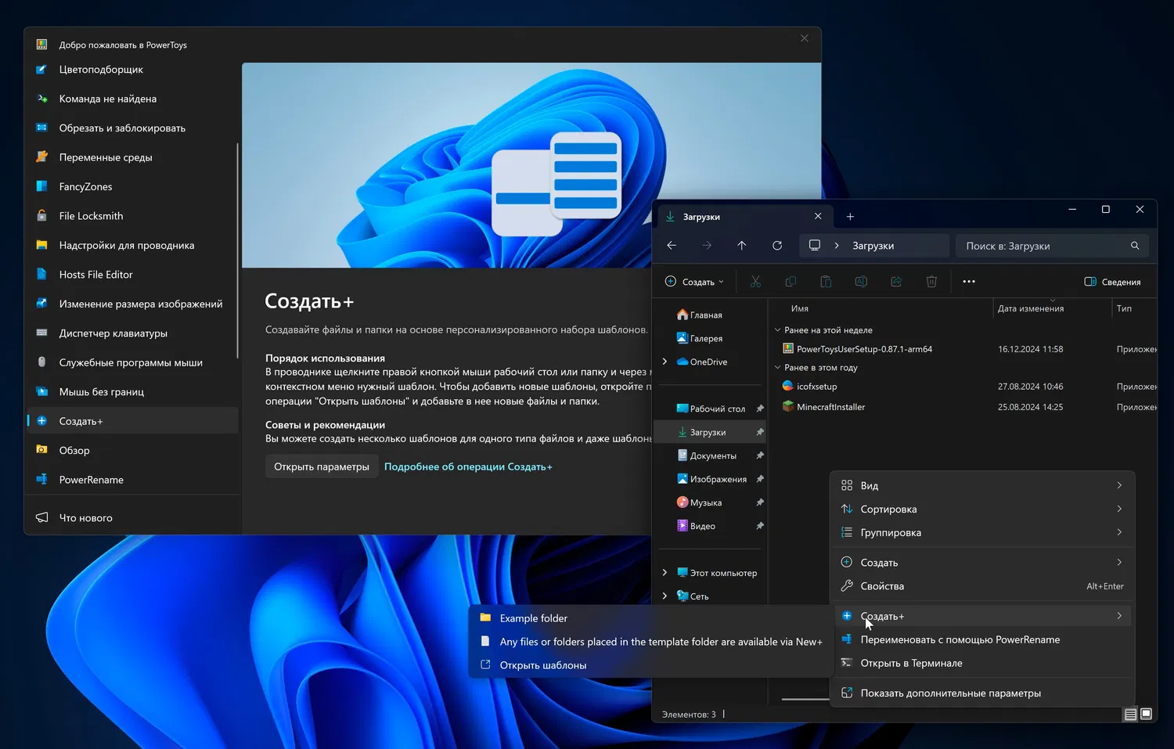Click the address bar chevron before Загрузки
This screenshot has height=749, width=1174.
coord(837,246)
